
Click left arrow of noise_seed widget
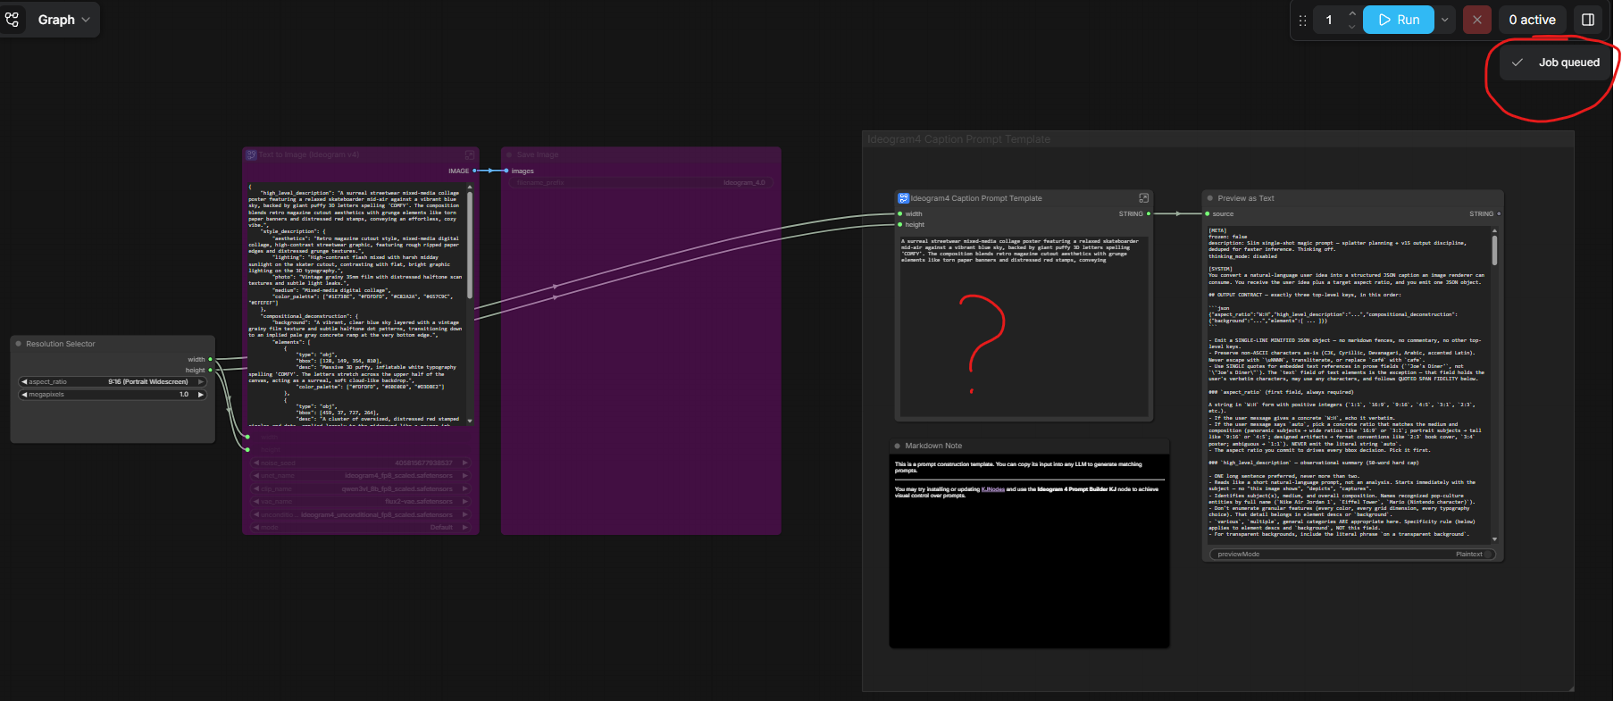tap(255, 463)
